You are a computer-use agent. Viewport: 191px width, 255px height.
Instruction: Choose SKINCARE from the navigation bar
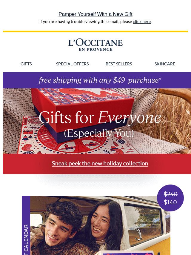pyautogui.click(x=165, y=64)
